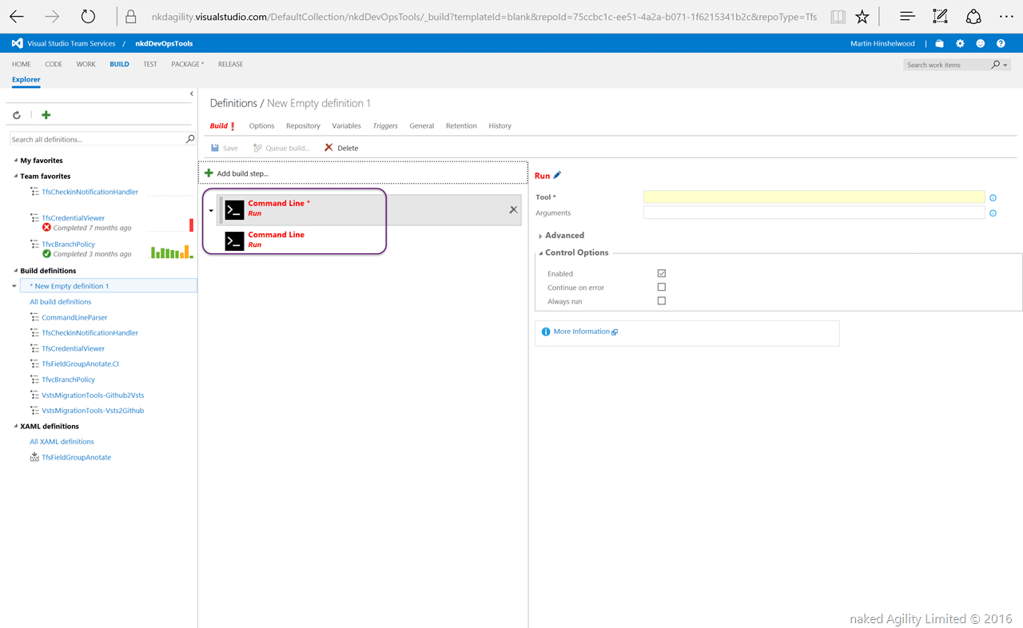Switch to the Repository tab
This screenshot has width=1023, height=628.
303,126
